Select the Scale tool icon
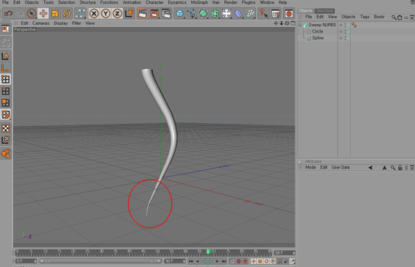415x267 pixels. 55,13
